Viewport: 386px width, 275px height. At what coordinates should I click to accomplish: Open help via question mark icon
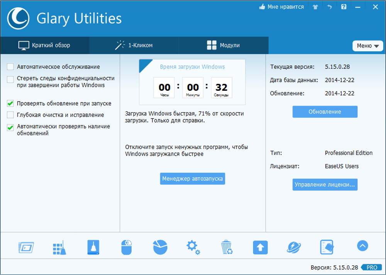(x=343, y=7)
